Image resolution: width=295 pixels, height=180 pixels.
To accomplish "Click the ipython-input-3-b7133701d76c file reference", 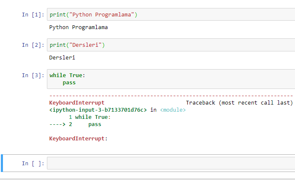I will pyautogui.click(x=98, y=110).
